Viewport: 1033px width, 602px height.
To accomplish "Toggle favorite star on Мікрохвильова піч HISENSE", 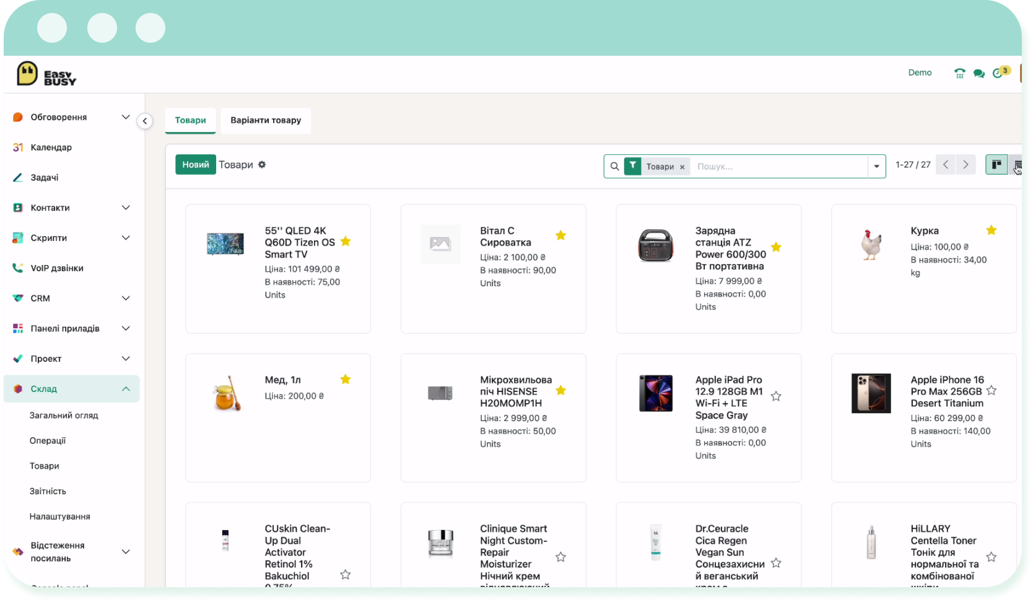I will click(x=560, y=390).
